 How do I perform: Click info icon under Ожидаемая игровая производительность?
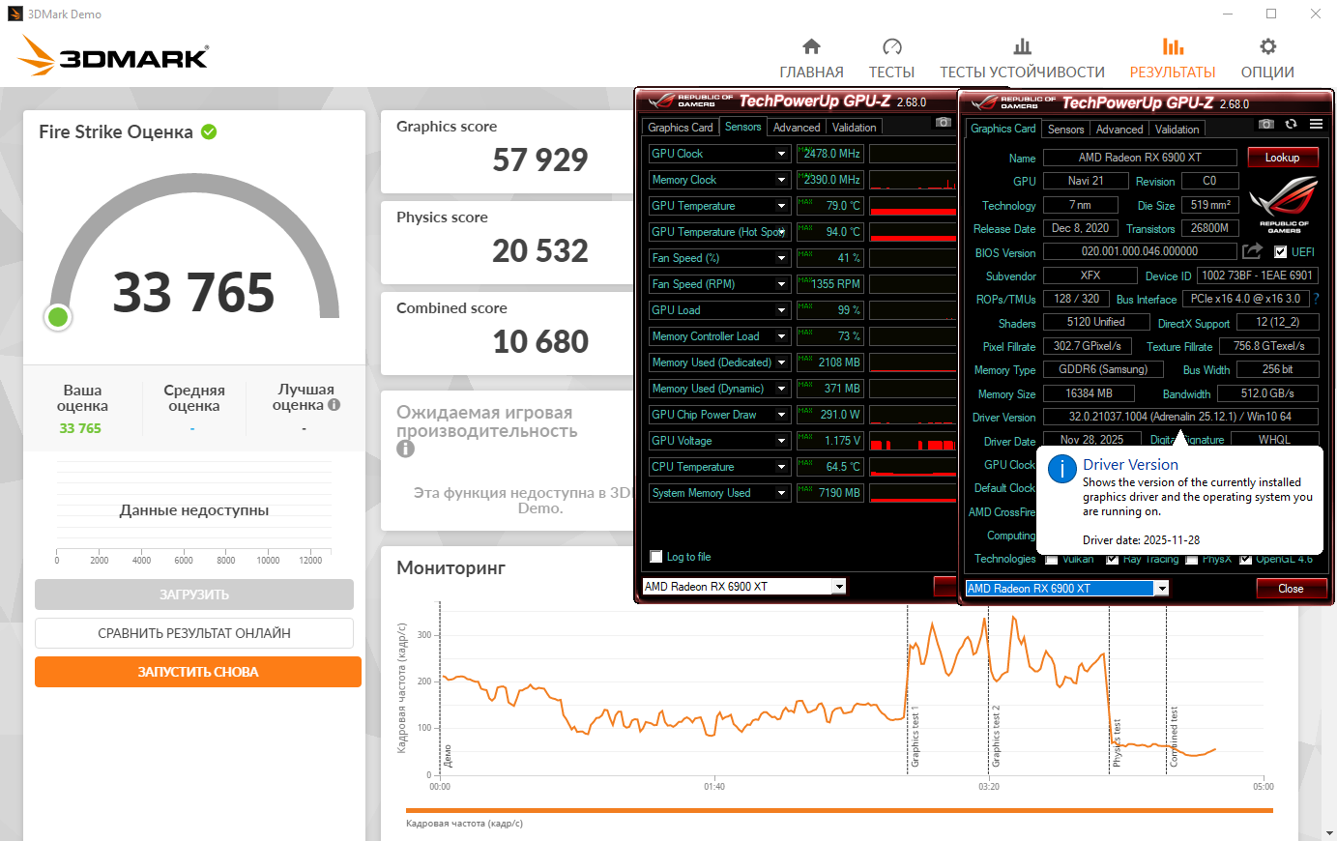pos(405,449)
